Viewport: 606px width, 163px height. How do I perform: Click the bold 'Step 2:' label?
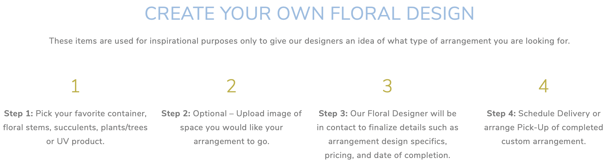click(x=176, y=113)
